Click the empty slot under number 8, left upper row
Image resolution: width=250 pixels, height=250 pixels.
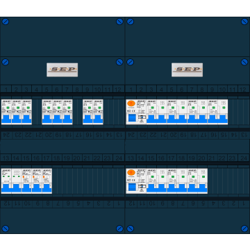point(78,112)
